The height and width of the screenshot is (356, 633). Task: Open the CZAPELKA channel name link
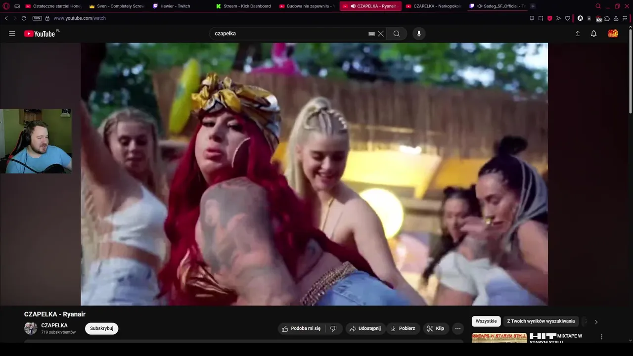54,325
